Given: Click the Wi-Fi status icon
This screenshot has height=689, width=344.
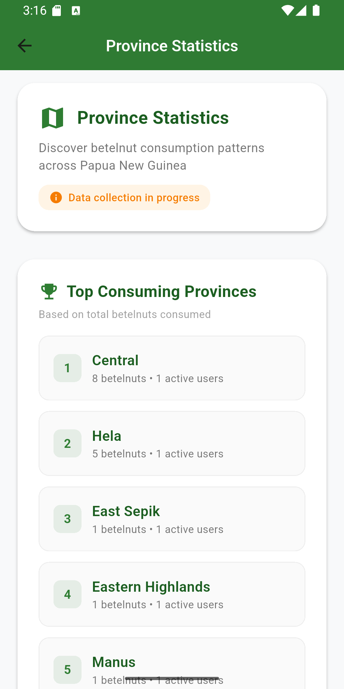Looking at the screenshot, I should (287, 11).
